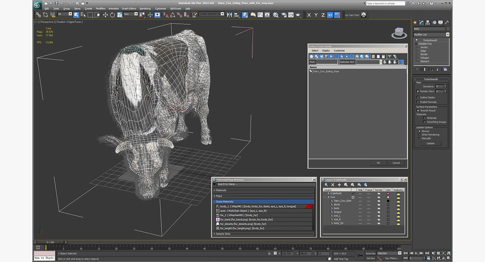Click the time slider 0 / 100
The image size is (485, 262).
pos(50,242)
